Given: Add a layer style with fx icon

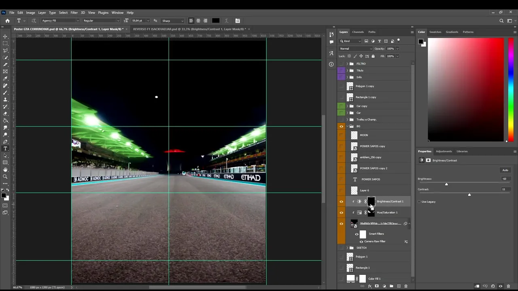Looking at the screenshot, I should tap(369, 286).
